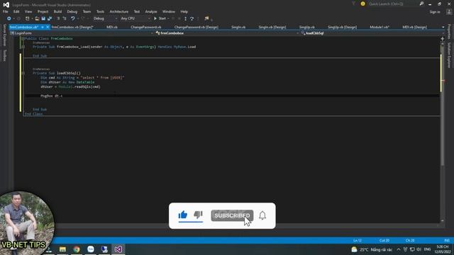
Task: Click the Open File toolbar icon
Action: [x=37, y=18]
